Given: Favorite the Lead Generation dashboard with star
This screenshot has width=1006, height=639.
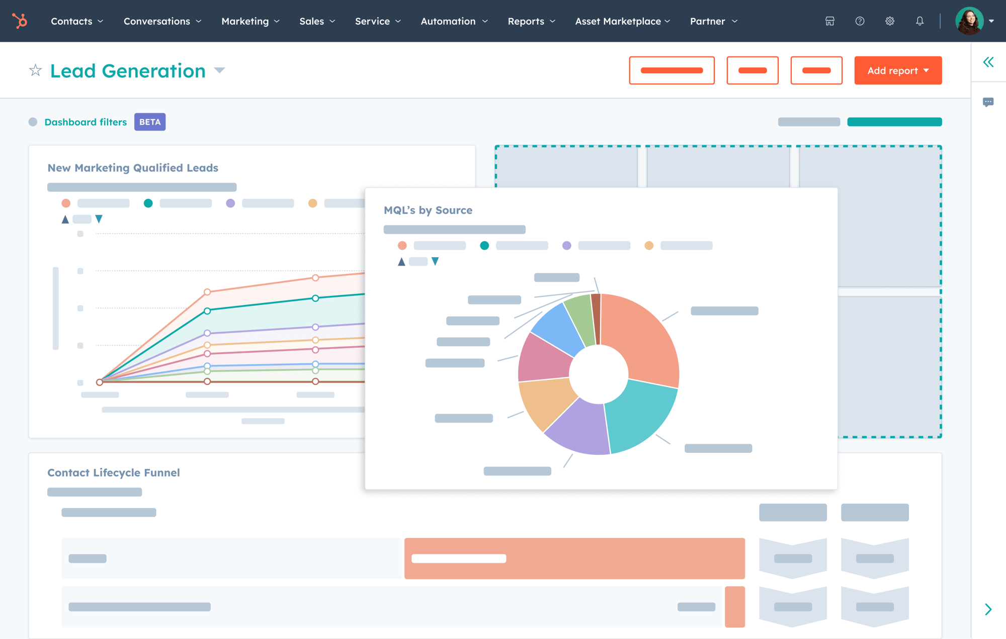Looking at the screenshot, I should (35, 70).
